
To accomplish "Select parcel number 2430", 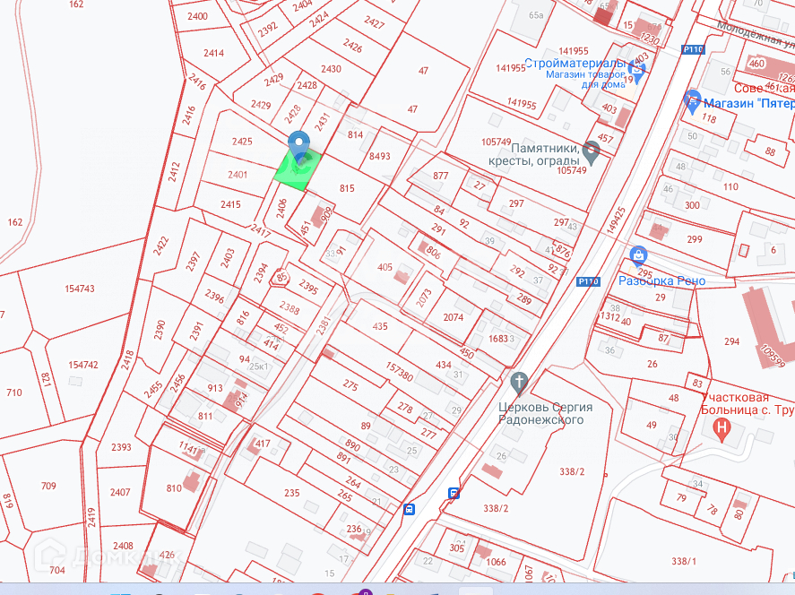I will (331, 68).
